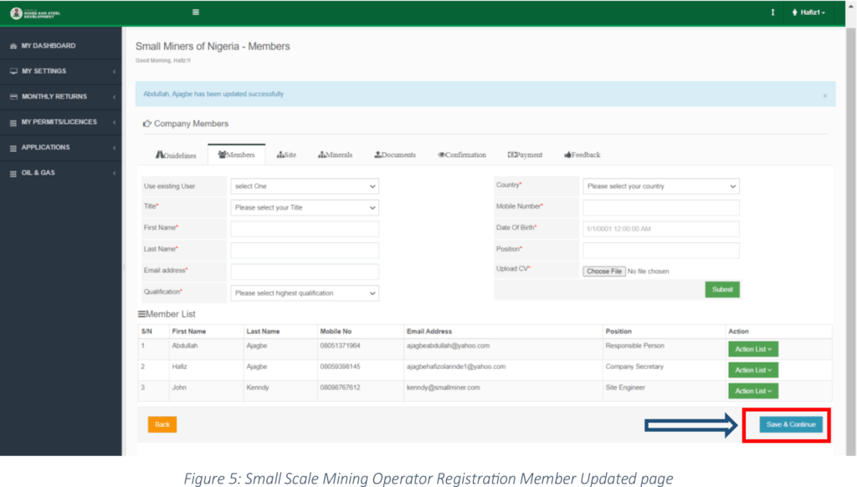Click the hamburger menu icon in header
857x487 pixels.
196,13
